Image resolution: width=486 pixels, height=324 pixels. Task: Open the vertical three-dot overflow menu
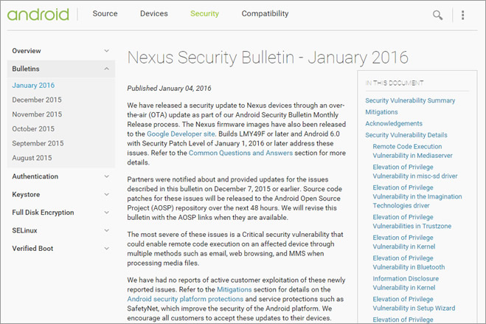click(462, 15)
